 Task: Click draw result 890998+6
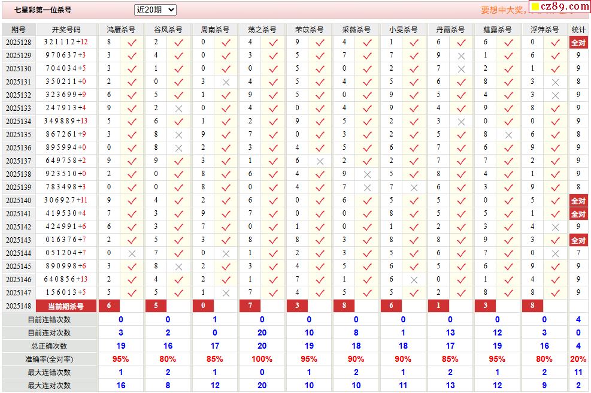(66, 267)
